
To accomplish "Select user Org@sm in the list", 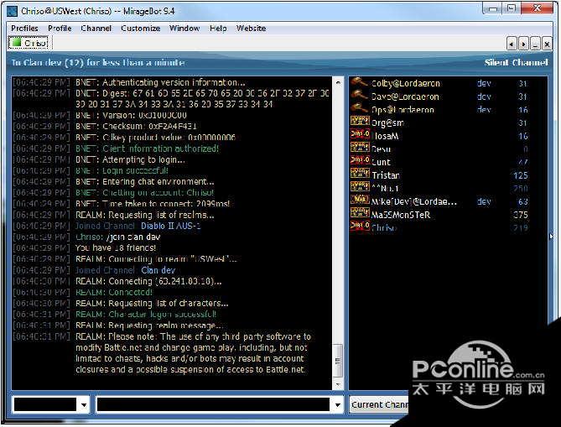I will 387,123.
